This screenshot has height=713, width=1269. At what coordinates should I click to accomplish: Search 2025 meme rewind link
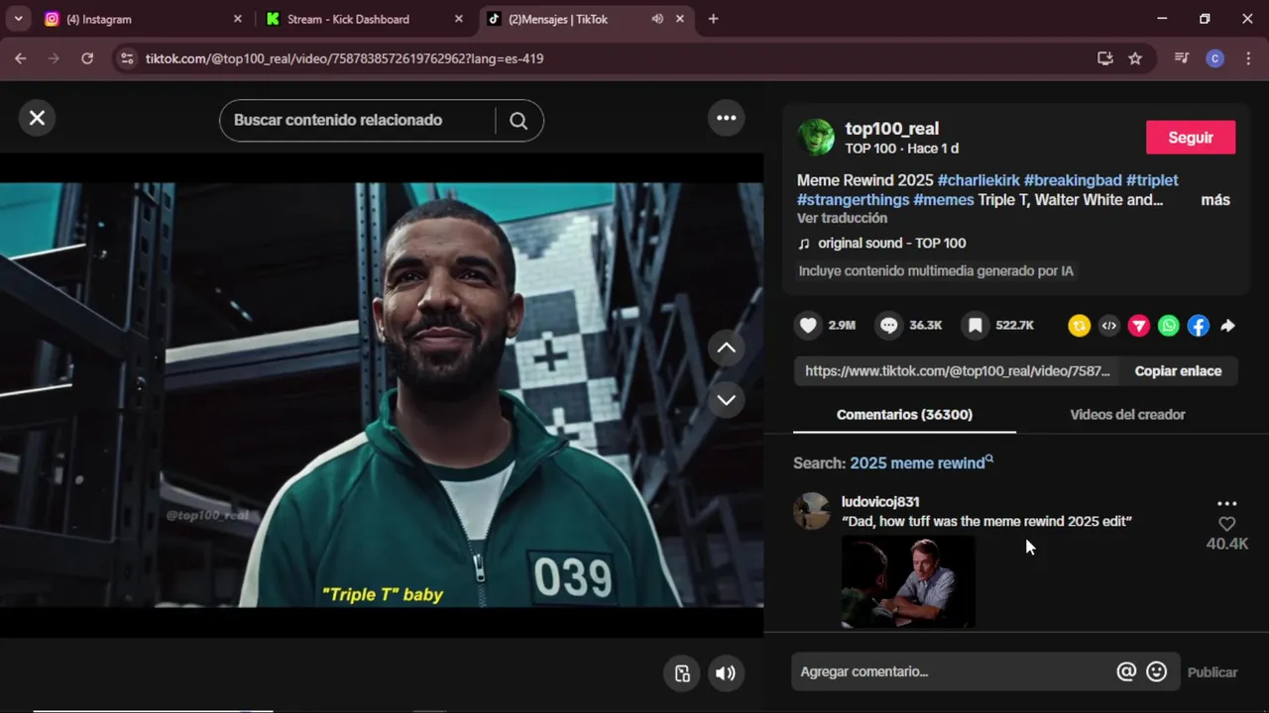point(921,463)
